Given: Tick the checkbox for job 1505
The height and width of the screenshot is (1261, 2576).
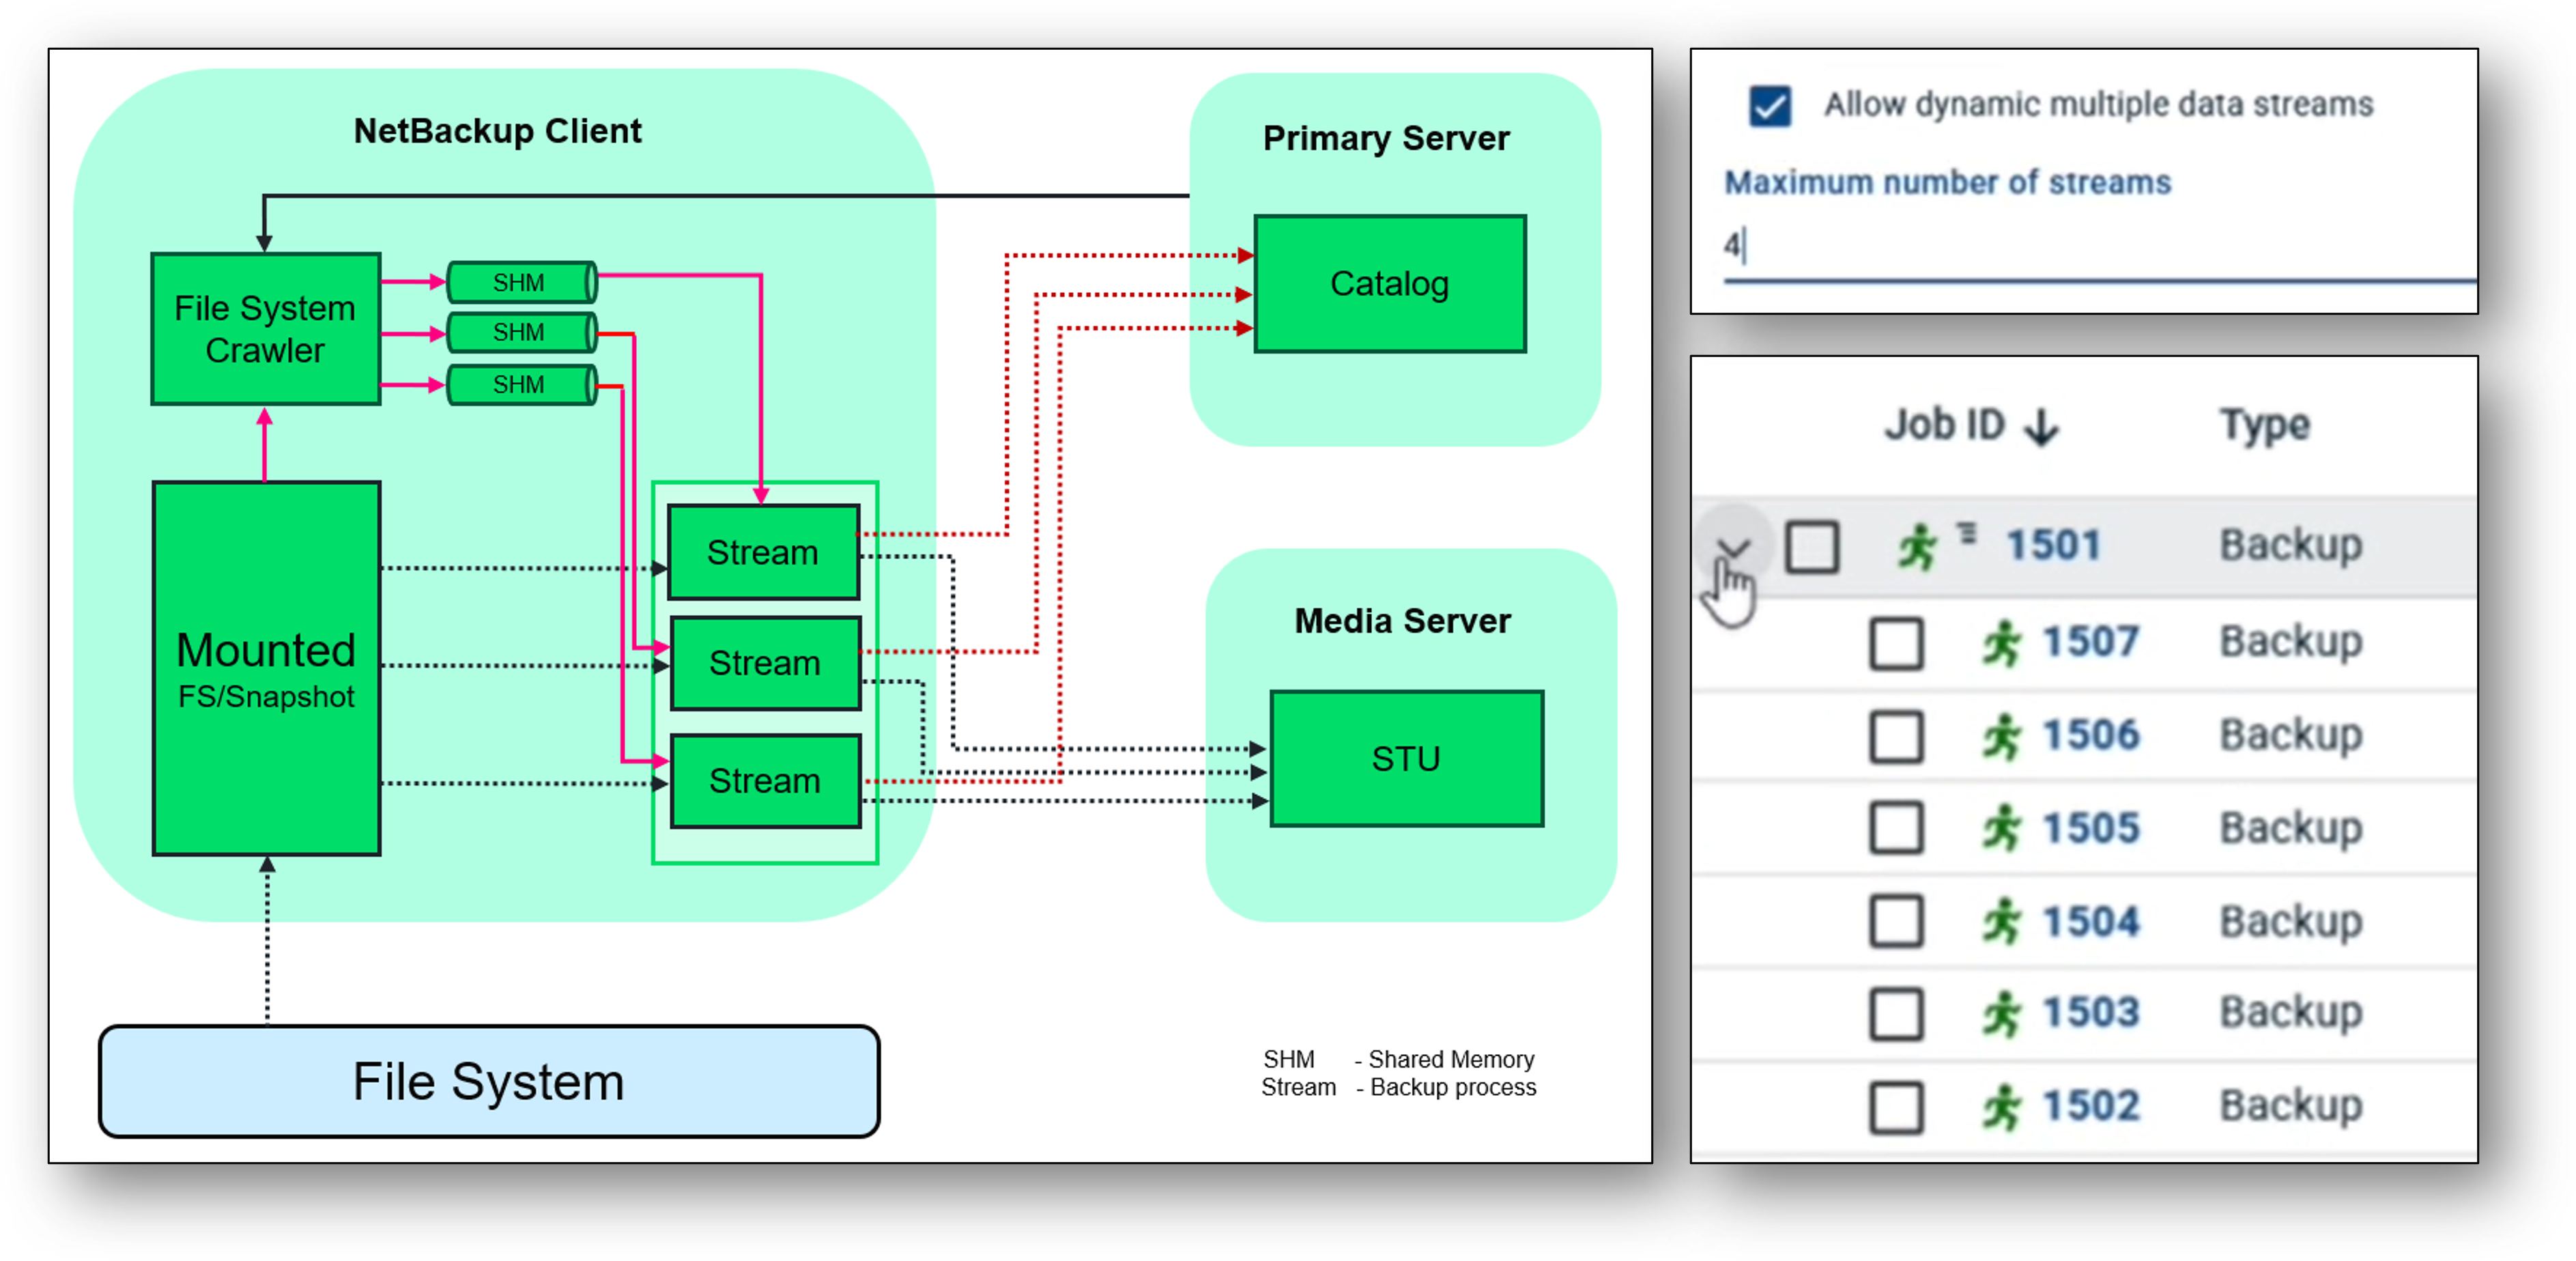Looking at the screenshot, I should pyautogui.click(x=1895, y=829).
